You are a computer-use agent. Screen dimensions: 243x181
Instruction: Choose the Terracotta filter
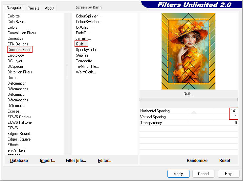85,61
